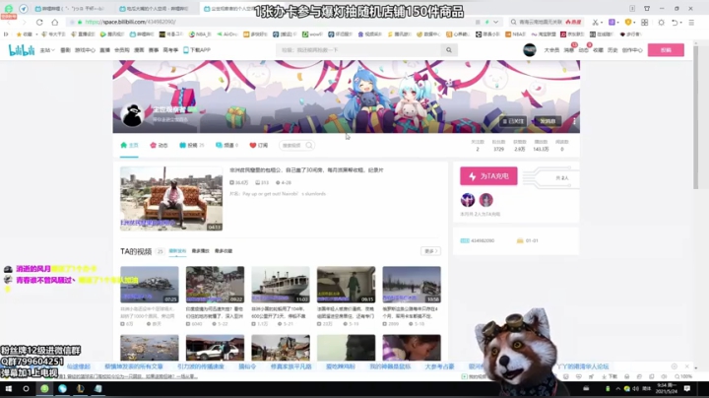Screen dimensions: 709x398
Task: Open 创作中心 link in header
Action: [x=632, y=50]
